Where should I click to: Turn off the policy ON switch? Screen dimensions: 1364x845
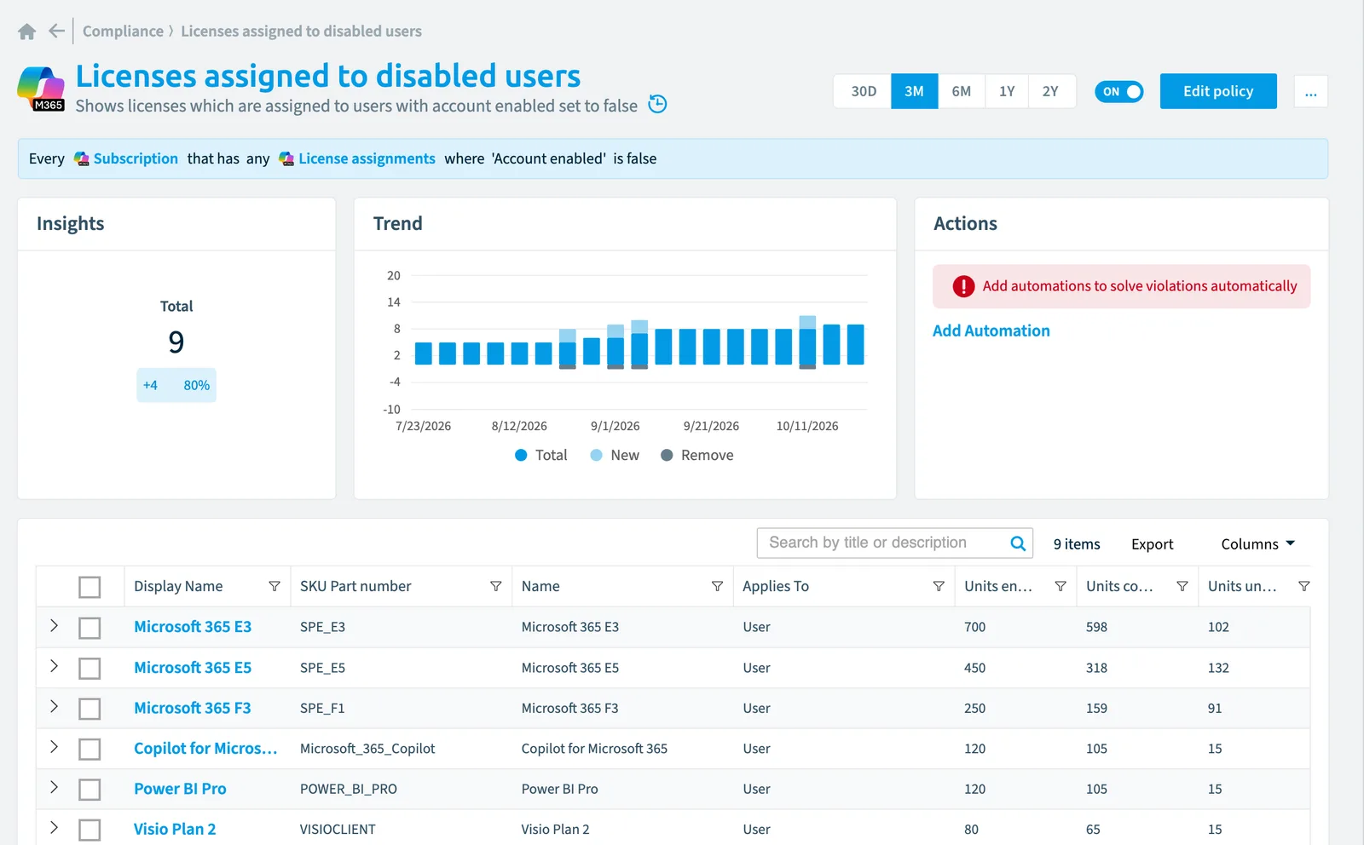(x=1119, y=91)
